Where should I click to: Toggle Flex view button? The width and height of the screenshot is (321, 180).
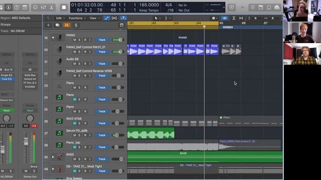pyautogui.click(x=114, y=18)
